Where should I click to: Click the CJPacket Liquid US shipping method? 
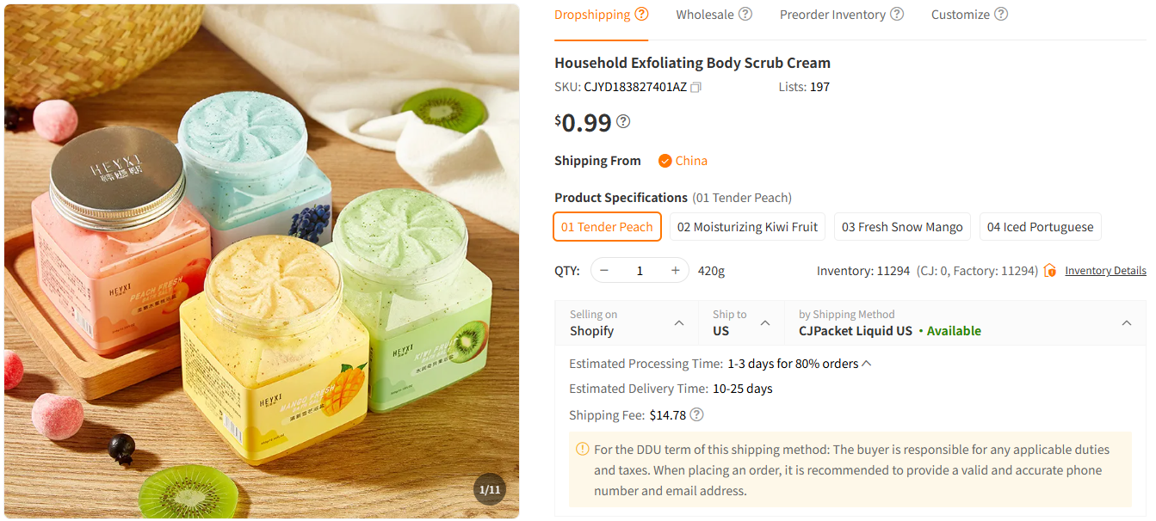point(856,329)
